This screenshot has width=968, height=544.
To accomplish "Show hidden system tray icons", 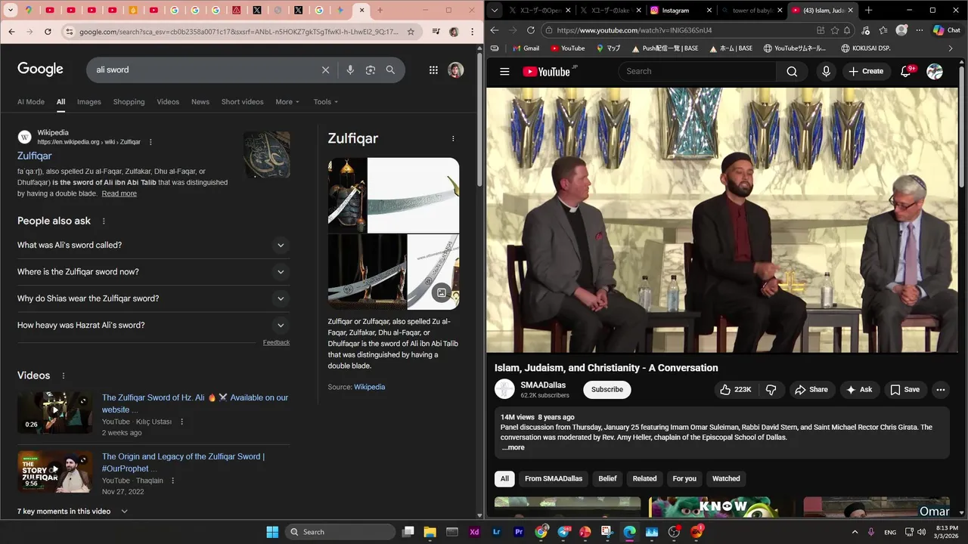I will [855, 532].
